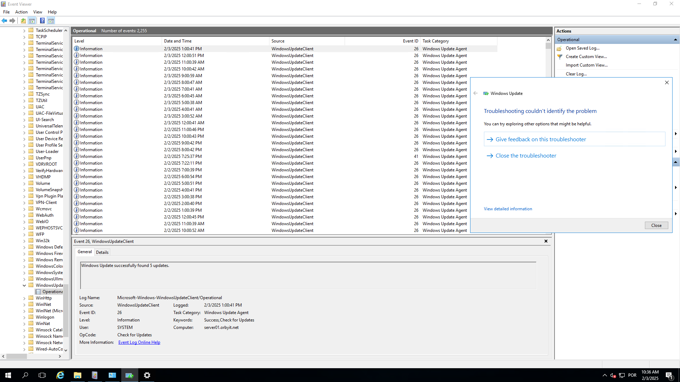Screen dimensions: 680x382
Task: Open Settings gear in the taskbar
Action: (147, 375)
